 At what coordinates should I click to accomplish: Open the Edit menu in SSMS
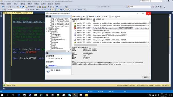[9, 4]
